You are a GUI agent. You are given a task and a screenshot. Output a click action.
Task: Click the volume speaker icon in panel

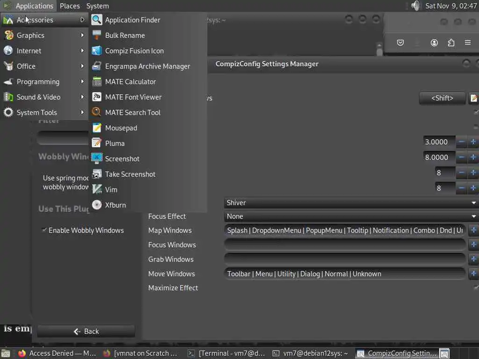coord(415,6)
